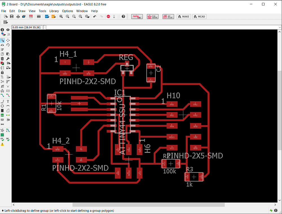The width and height of the screenshot is (282, 214).
Task: Open the ULP dropdown
Action: click(x=54, y=17)
